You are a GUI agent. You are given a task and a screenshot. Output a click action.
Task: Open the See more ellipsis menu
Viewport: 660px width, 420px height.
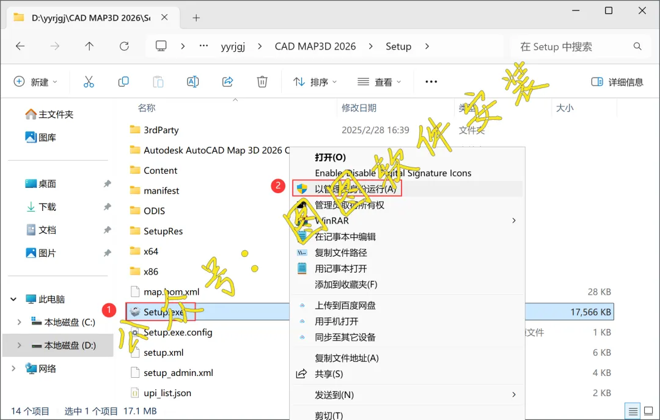(431, 82)
